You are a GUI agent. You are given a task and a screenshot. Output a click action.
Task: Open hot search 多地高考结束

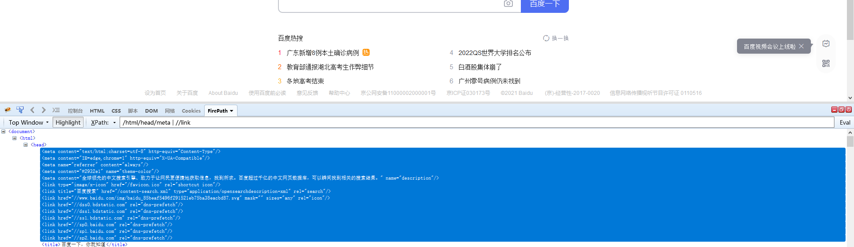click(x=306, y=81)
